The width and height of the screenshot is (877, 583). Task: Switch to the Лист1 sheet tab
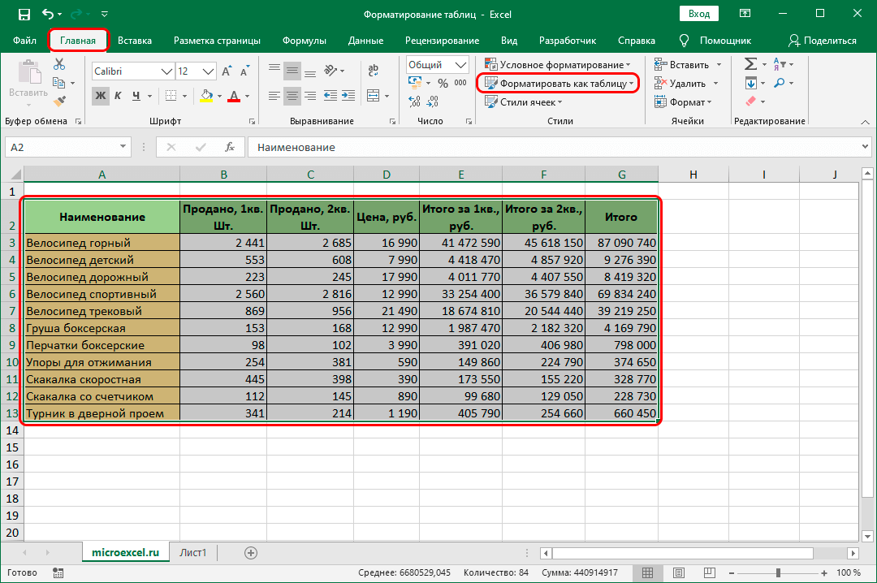[193, 553]
